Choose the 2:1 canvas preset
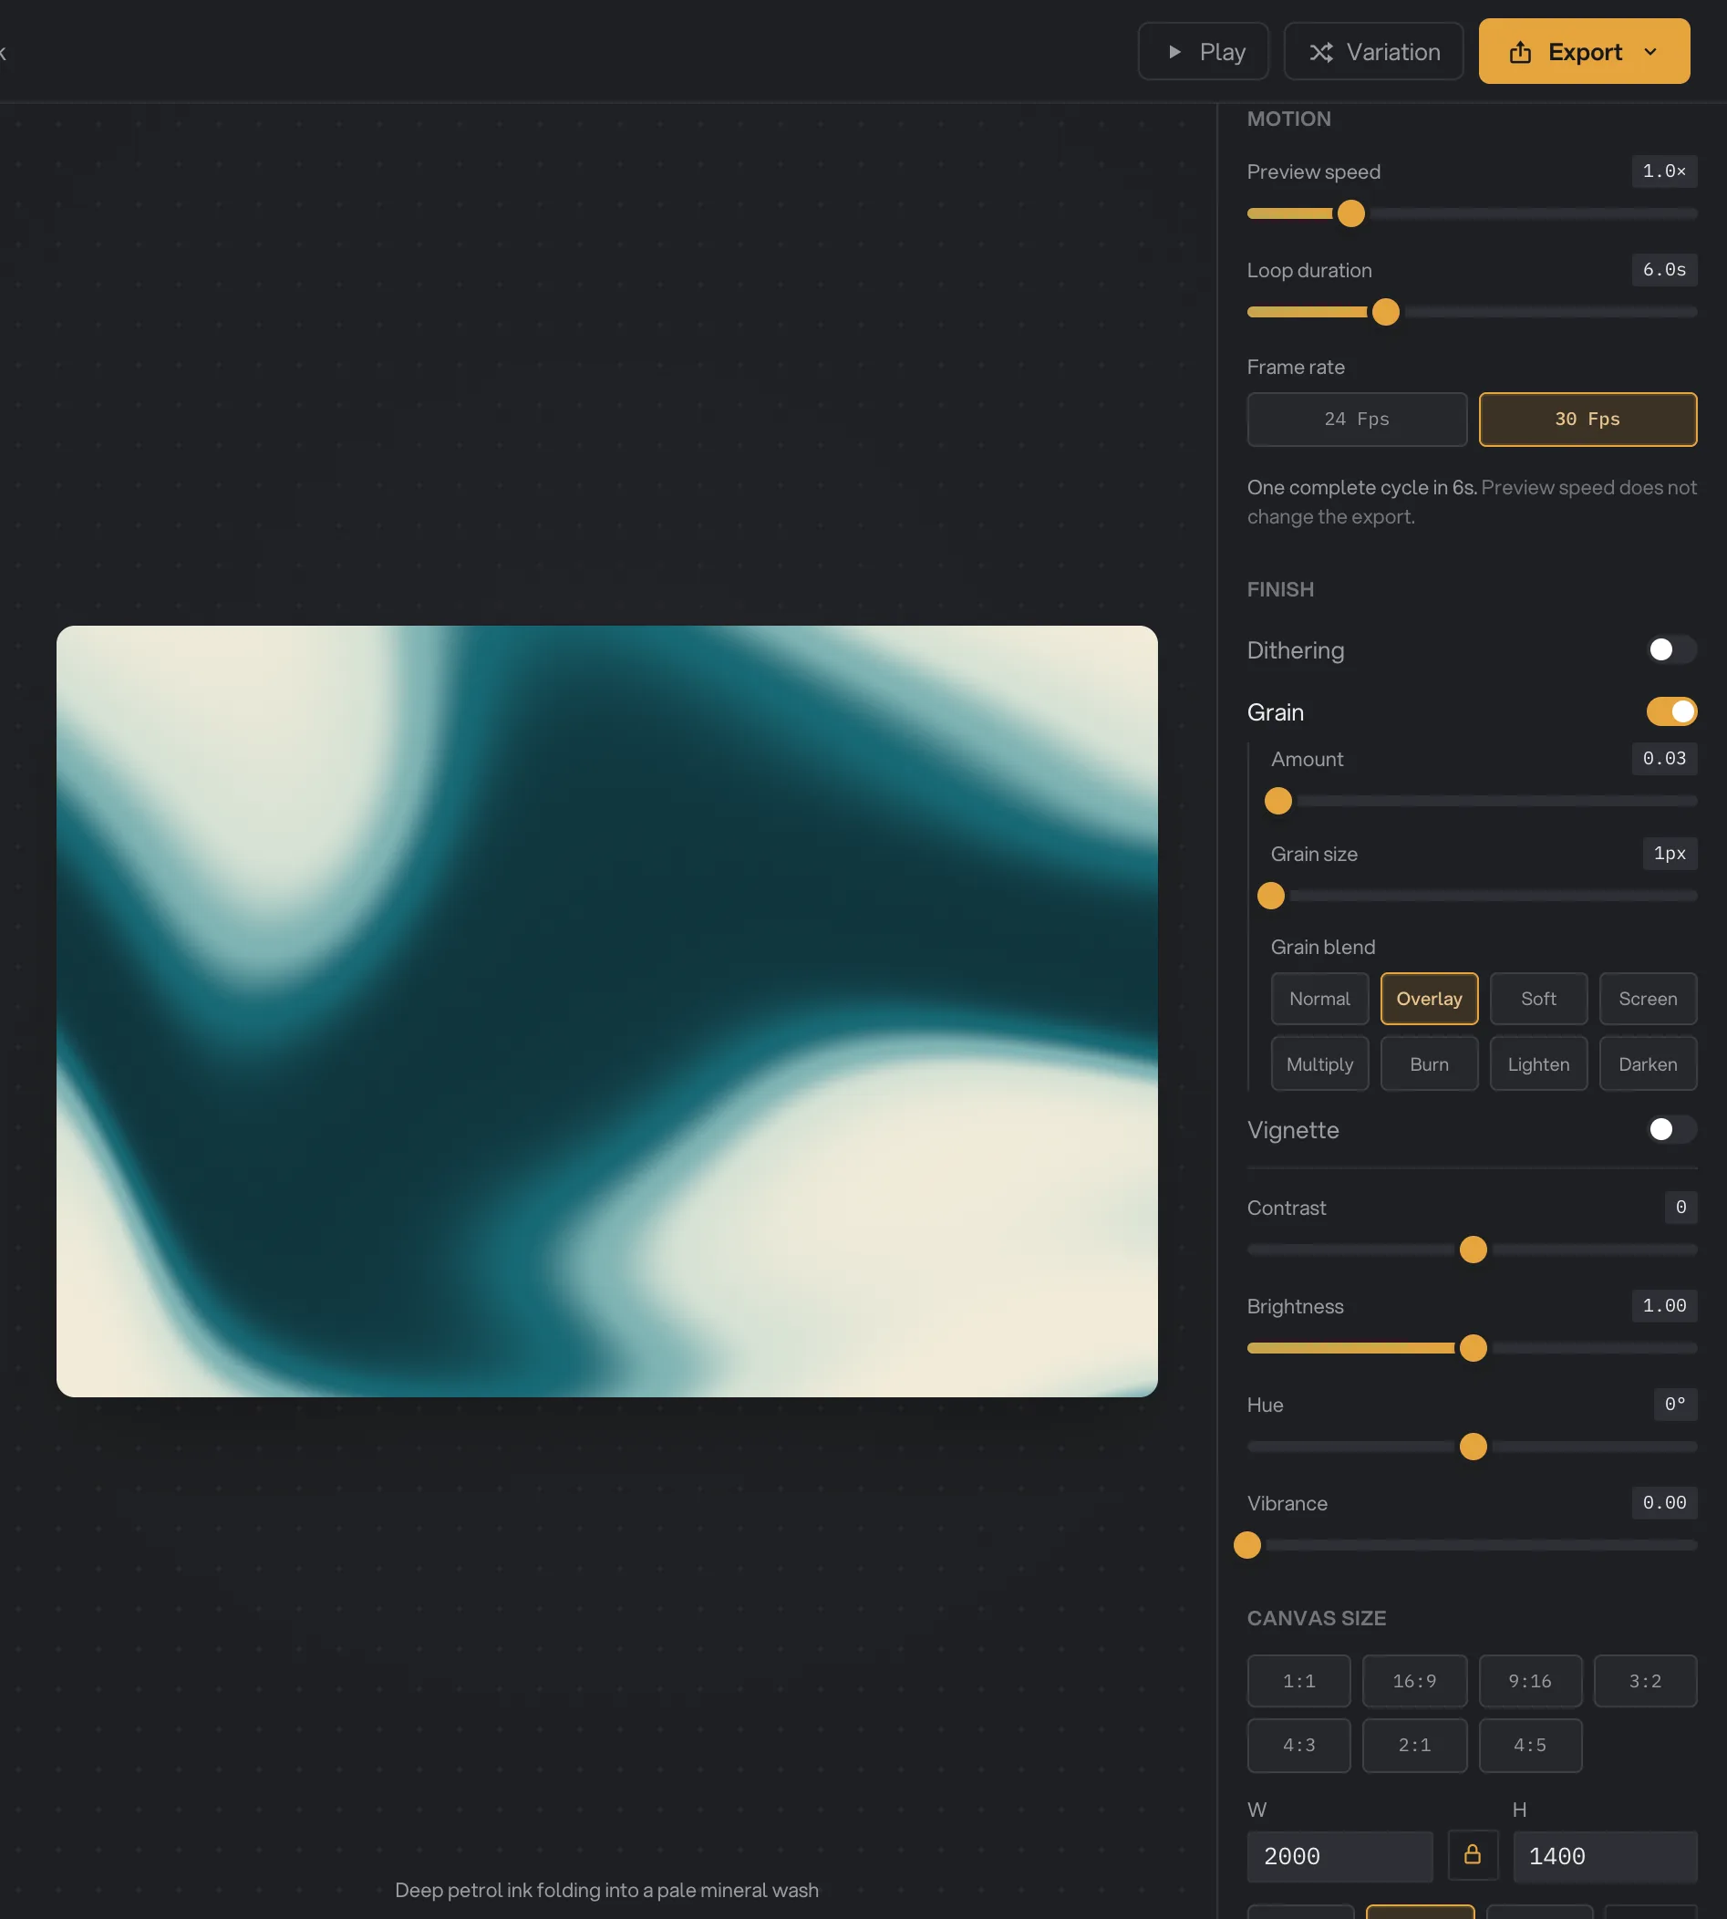Viewport: 1727px width, 1919px height. (1414, 1746)
